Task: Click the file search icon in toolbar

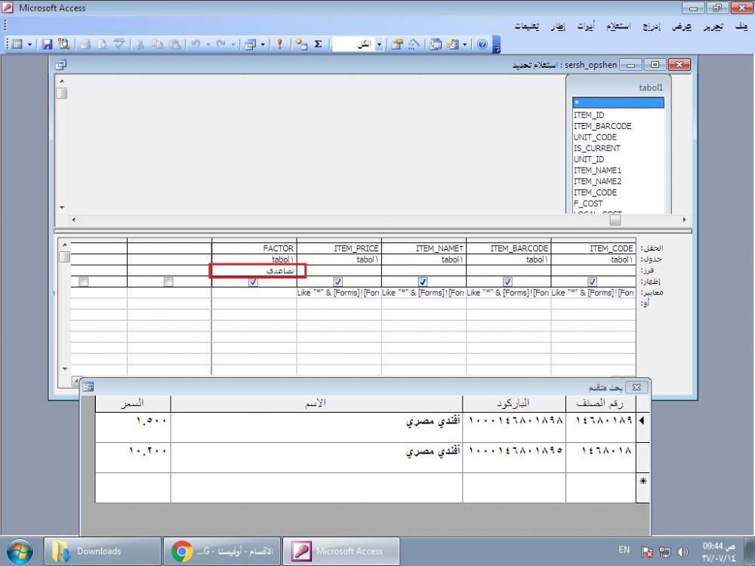Action: tap(63, 45)
